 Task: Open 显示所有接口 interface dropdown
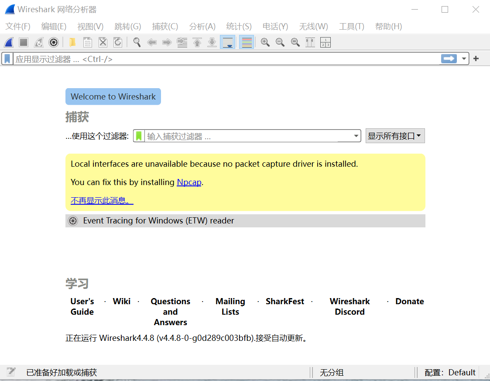[395, 136]
